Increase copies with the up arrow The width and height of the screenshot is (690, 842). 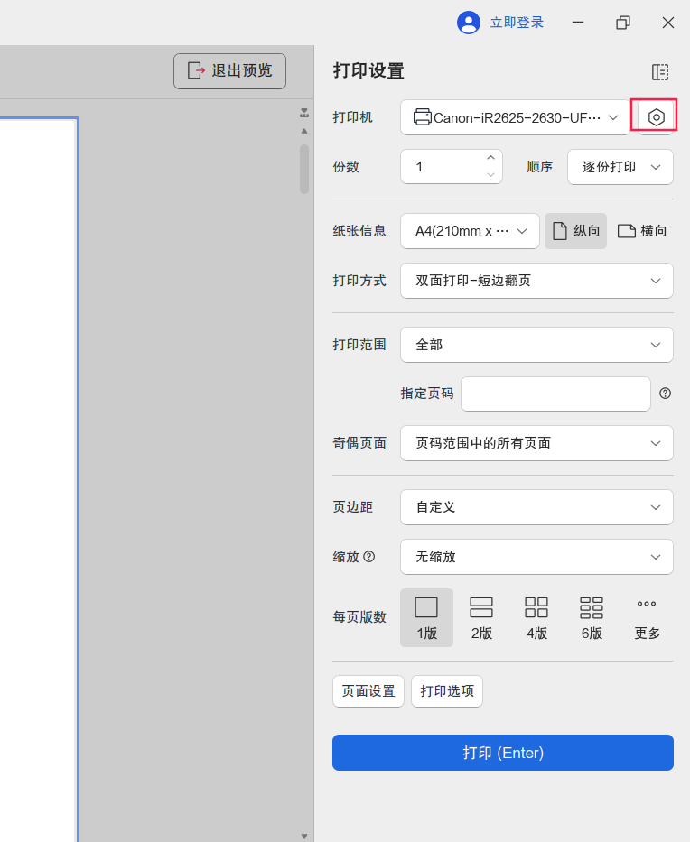(490, 158)
